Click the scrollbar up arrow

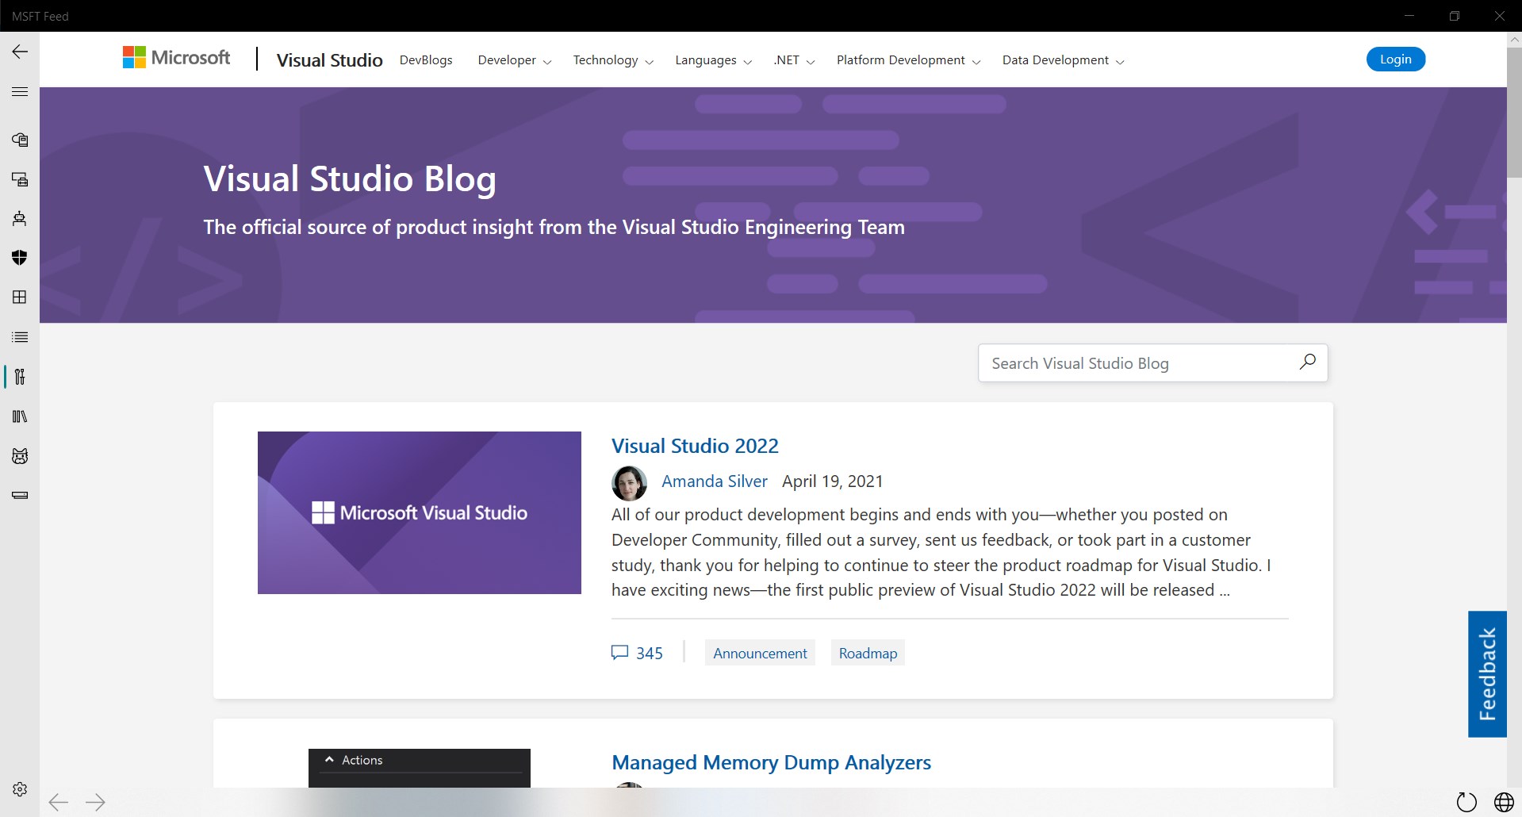pos(1514,39)
